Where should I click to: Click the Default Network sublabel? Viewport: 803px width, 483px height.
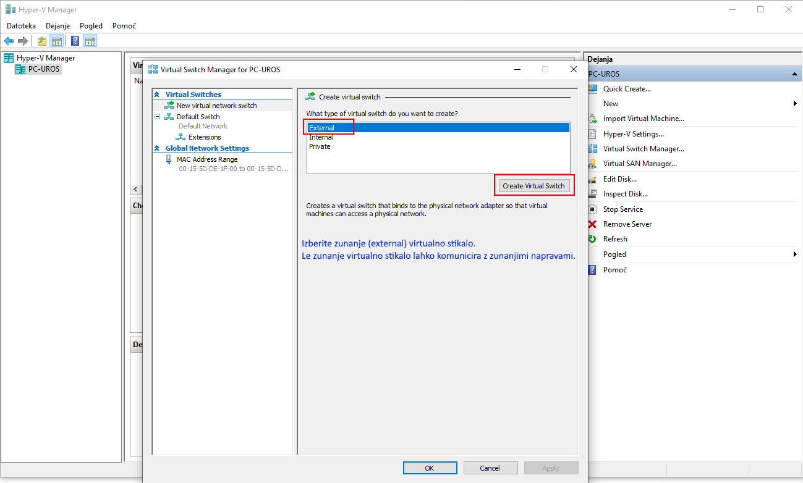click(x=203, y=126)
